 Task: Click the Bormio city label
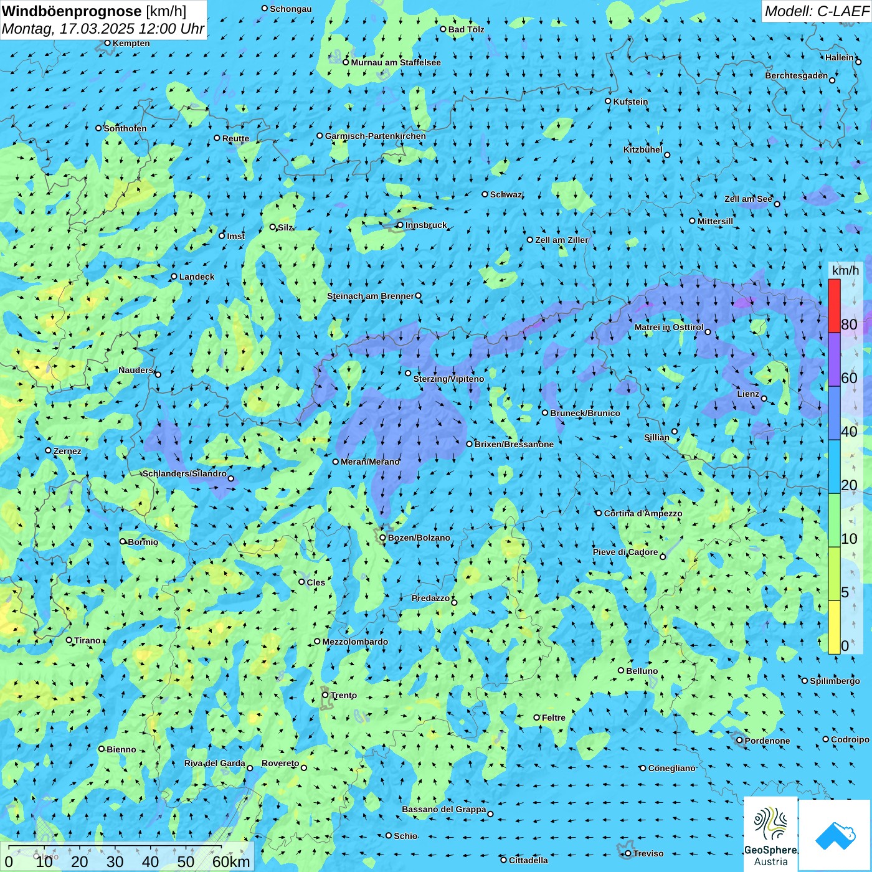[143, 542]
